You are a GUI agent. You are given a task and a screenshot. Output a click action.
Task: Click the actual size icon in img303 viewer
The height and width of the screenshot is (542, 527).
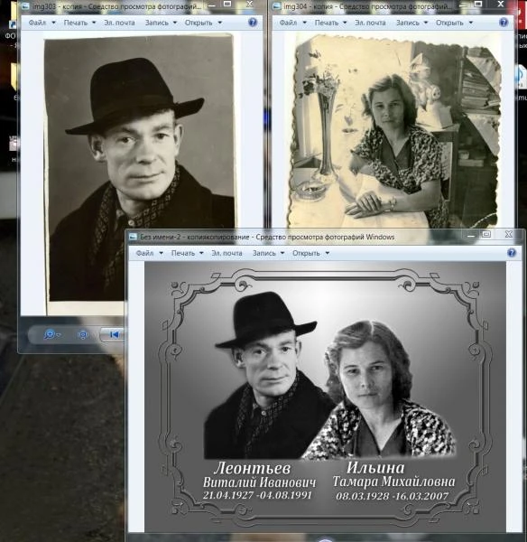82,334
